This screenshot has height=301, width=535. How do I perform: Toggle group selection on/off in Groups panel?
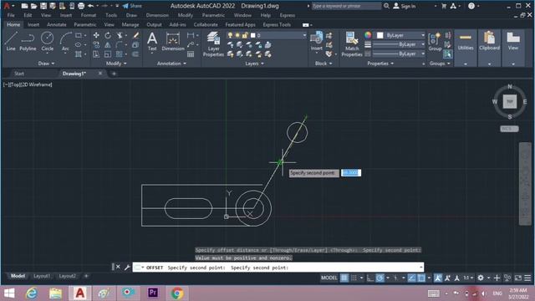pos(448,54)
